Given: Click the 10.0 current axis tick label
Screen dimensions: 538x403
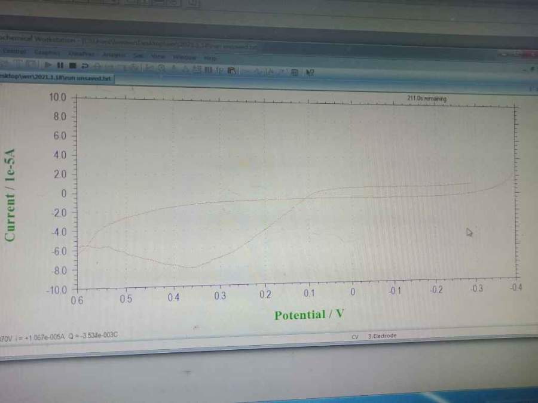Looking at the screenshot, I should tap(57, 97).
